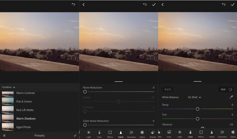237x139 pixels.
Task: Open Effects tool in the right panel toolbar
Action: point(201,134)
